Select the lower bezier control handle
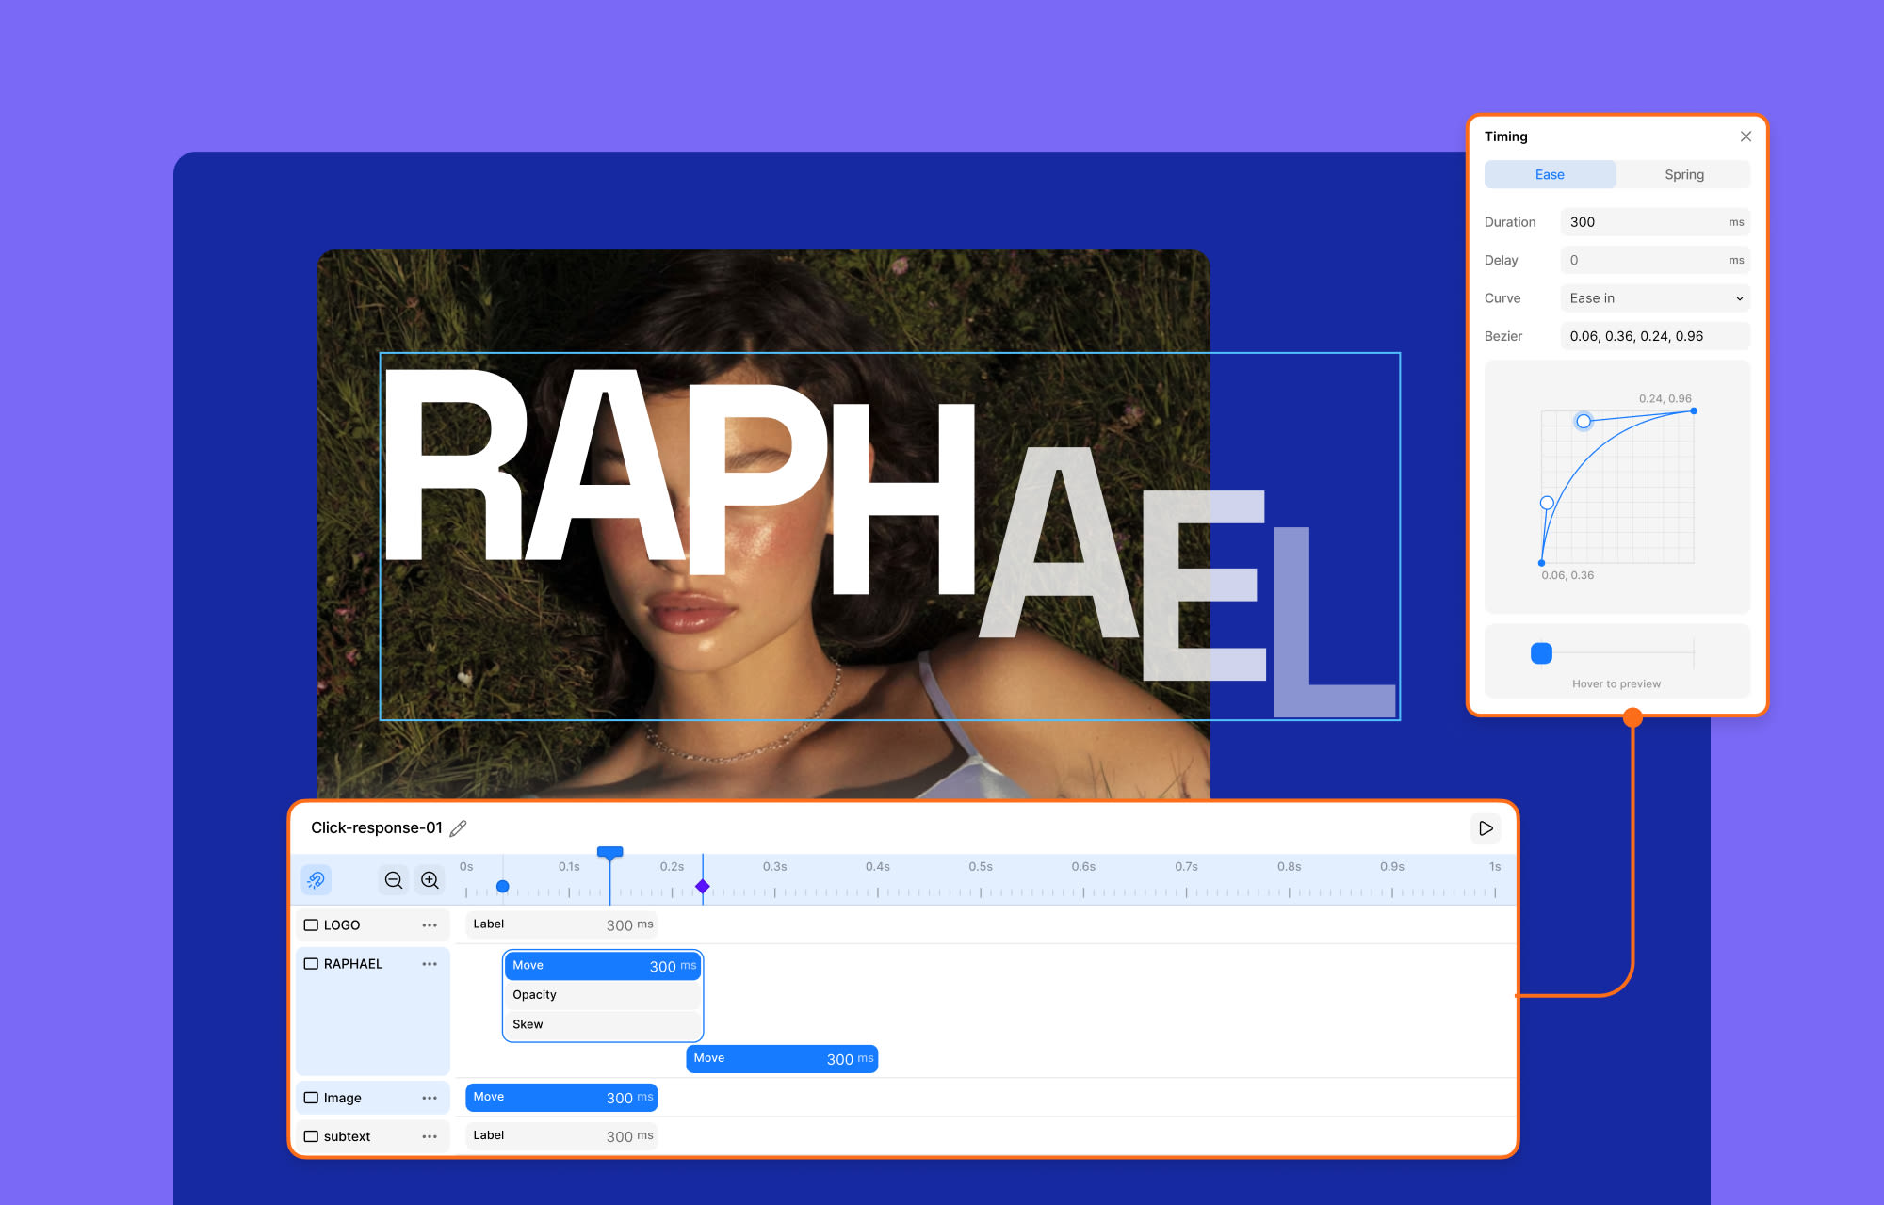 (1547, 503)
